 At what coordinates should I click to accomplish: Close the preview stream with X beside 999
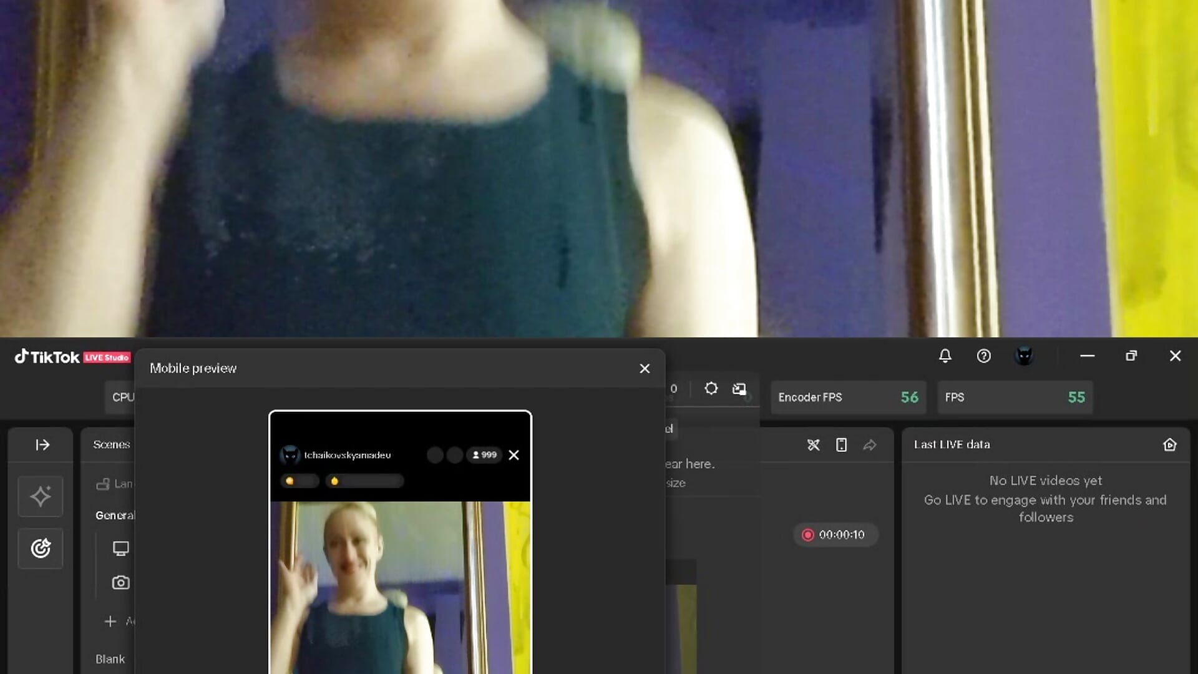click(514, 455)
